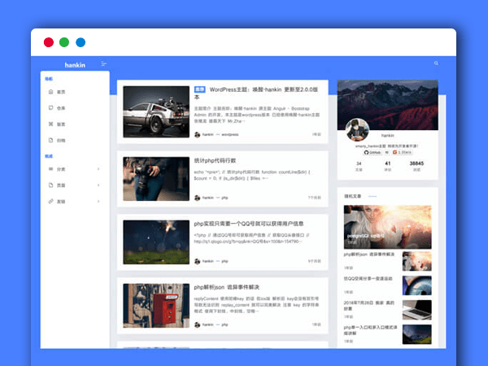
Task: Click the Stars badge on profile card
Action: tap(402, 151)
